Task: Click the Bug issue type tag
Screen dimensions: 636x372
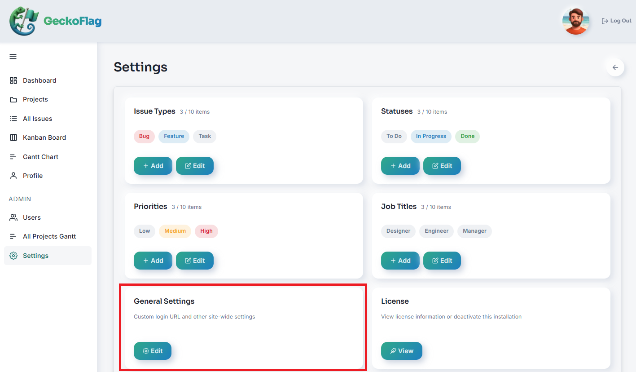Action: click(x=144, y=136)
